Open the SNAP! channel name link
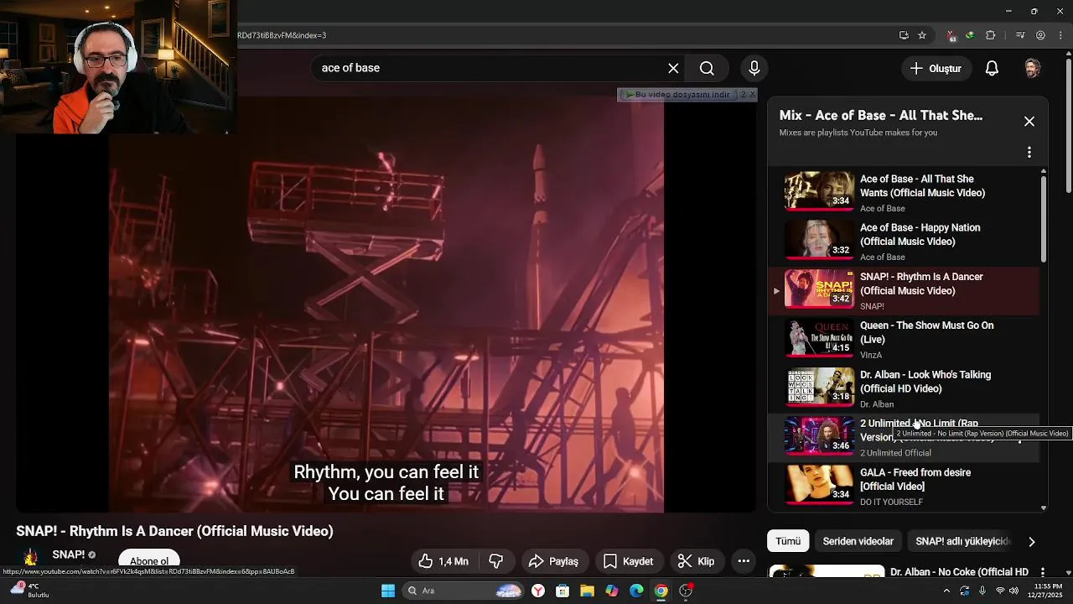This screenshot has width=1073, height=604. [x=69, y=555]
